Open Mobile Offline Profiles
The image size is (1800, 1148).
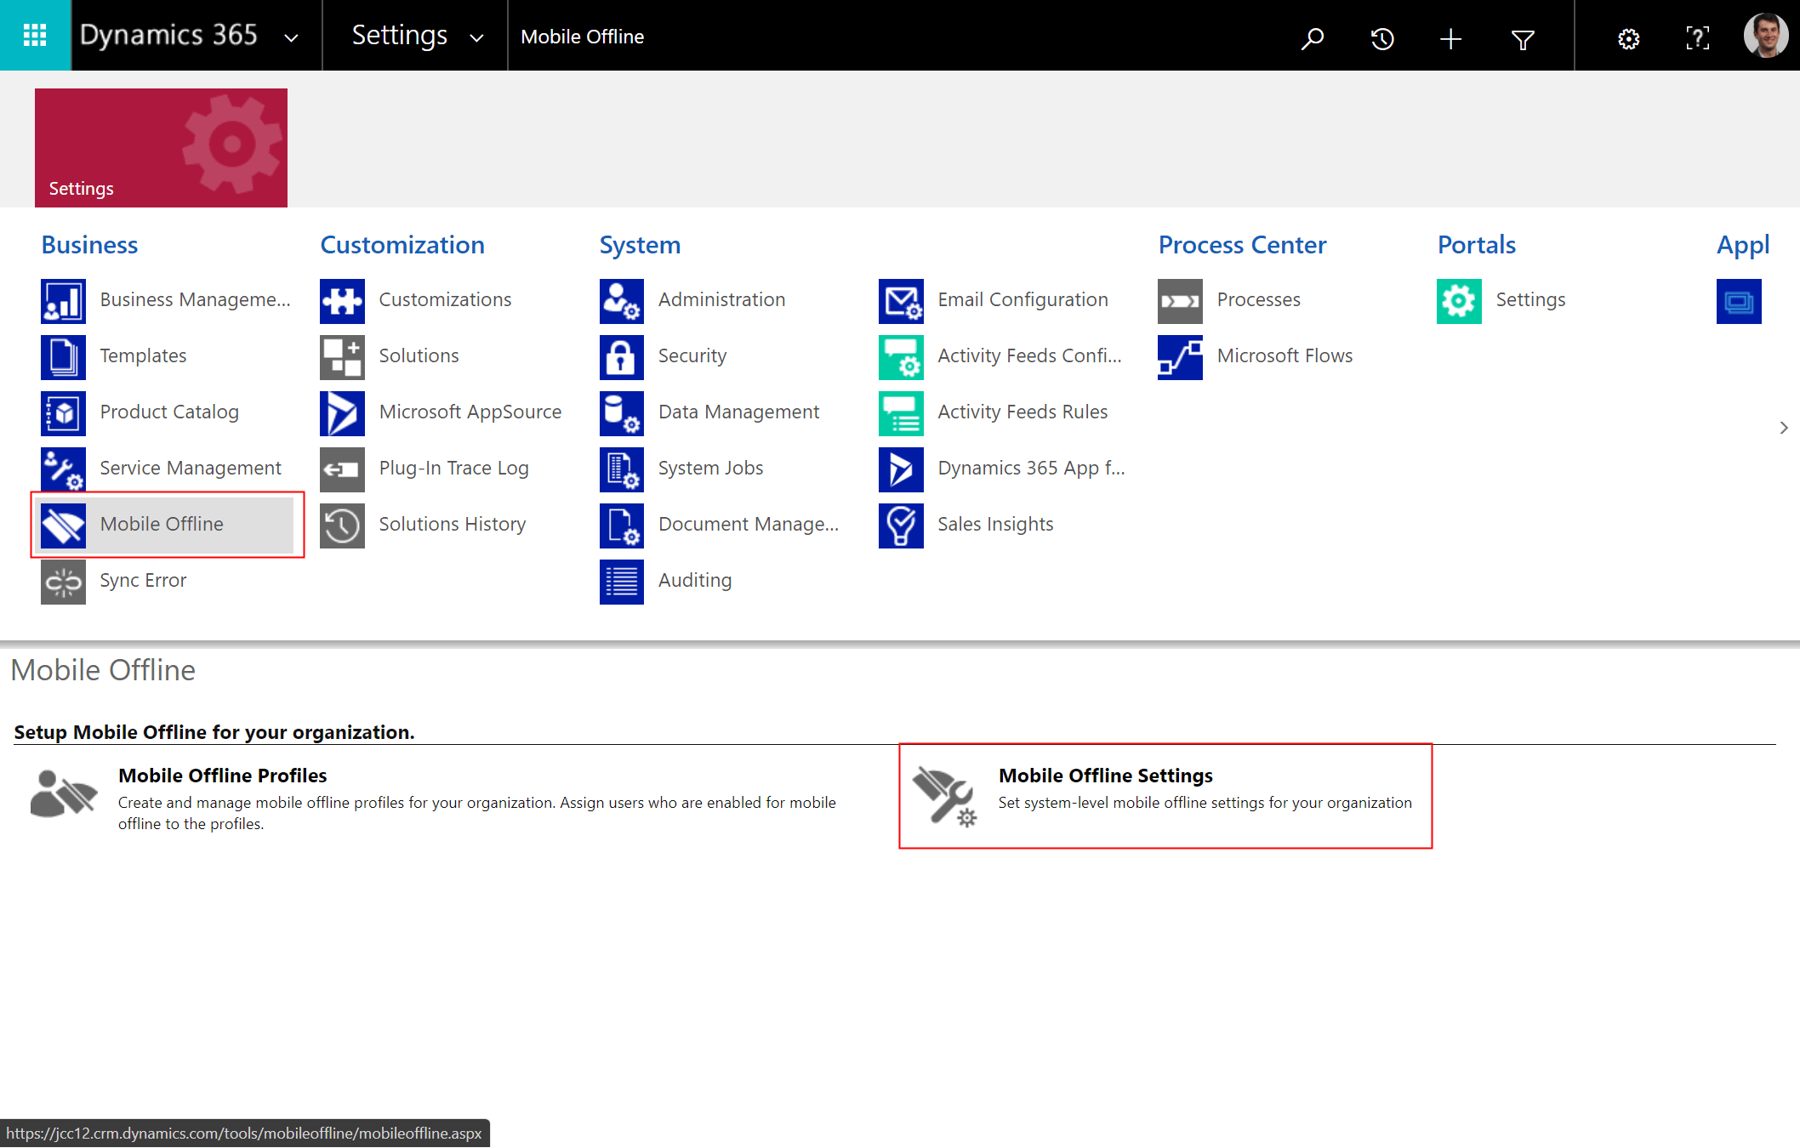tap(222, 775)
